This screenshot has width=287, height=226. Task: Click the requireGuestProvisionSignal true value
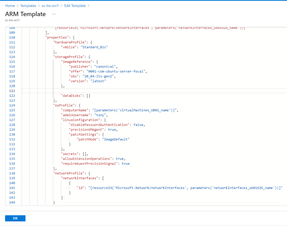pyautogui.click(x=125, y=164)
